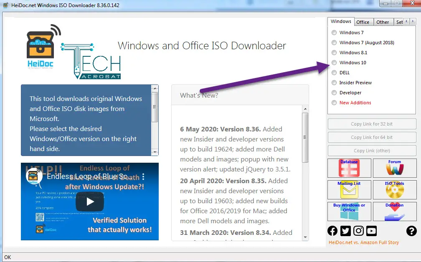Click the Version 8.36 changelog entry
This screenshot has height=262, width=421.
point(235,149)
